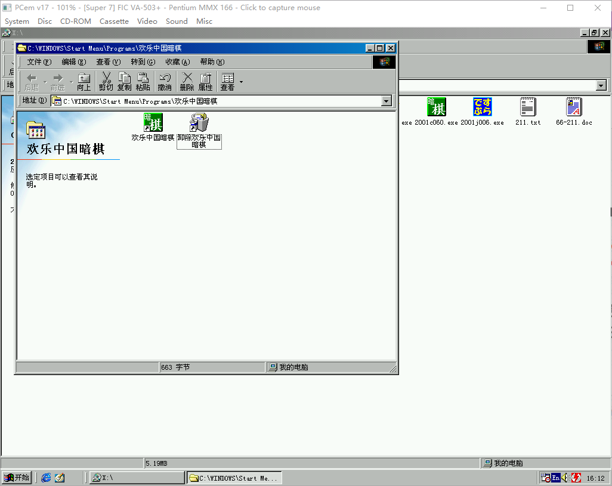Screen dimensions: 612x486
Task: Click the 查看 (Views) toolbar icon
Action: [227, 82]
